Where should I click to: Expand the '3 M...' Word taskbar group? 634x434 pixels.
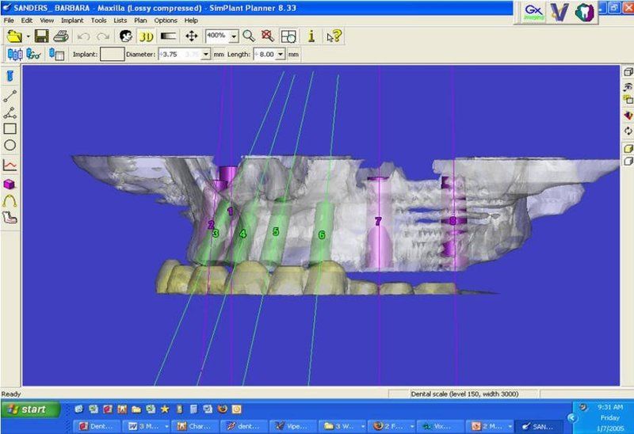[166, 426]
